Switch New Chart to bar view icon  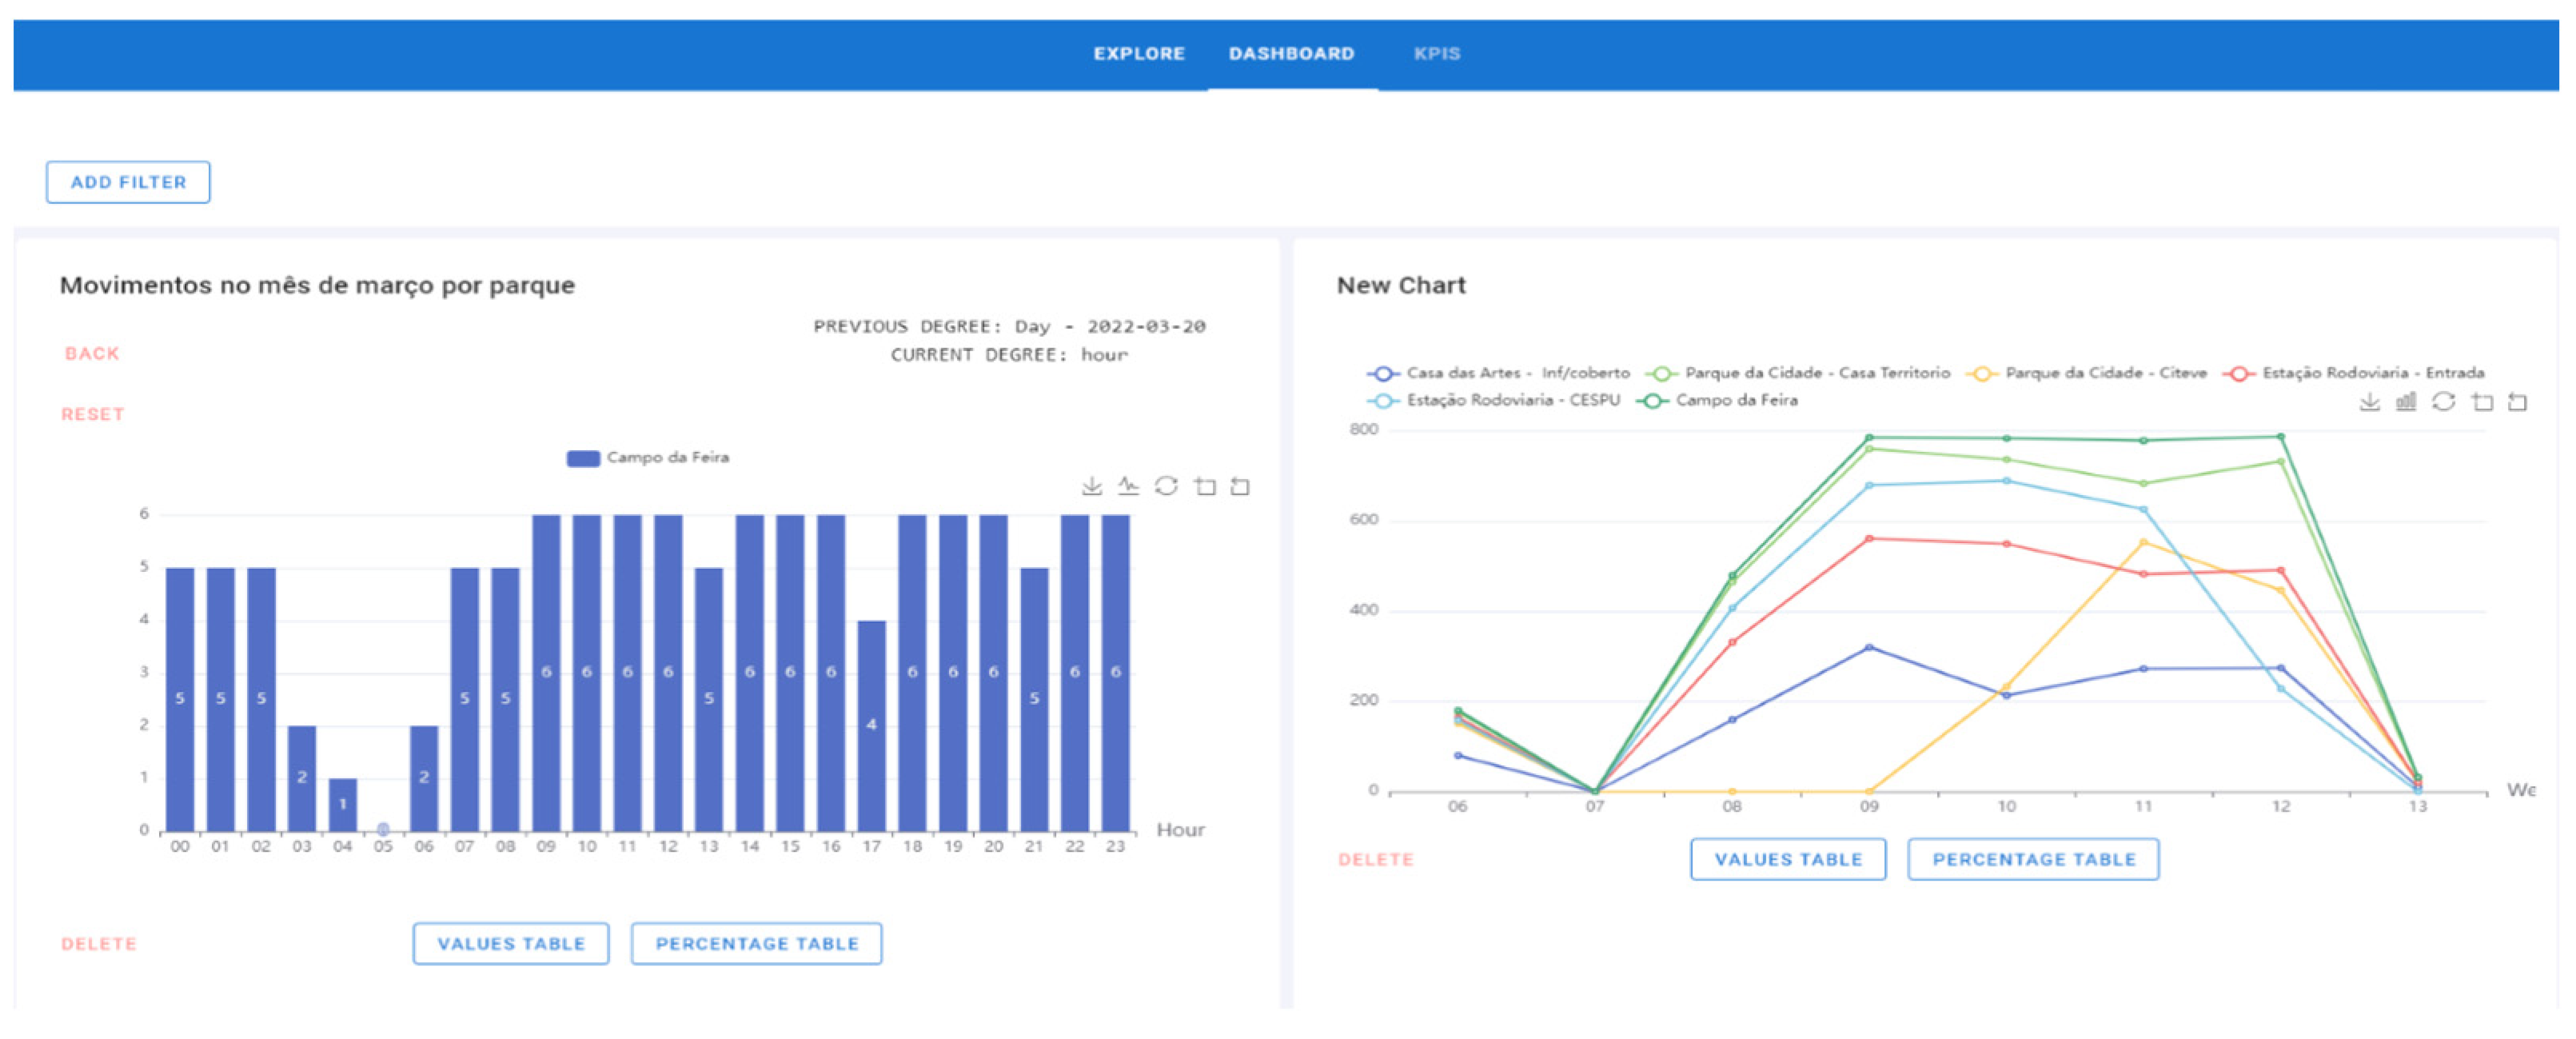[x=2406, y=402]
